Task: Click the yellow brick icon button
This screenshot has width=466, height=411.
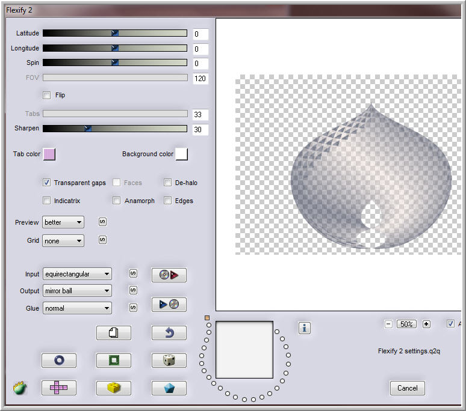Action: (x=114, y=388)
